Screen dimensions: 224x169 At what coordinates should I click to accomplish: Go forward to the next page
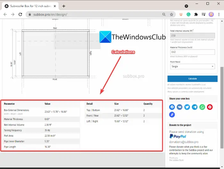click(13, 14)
